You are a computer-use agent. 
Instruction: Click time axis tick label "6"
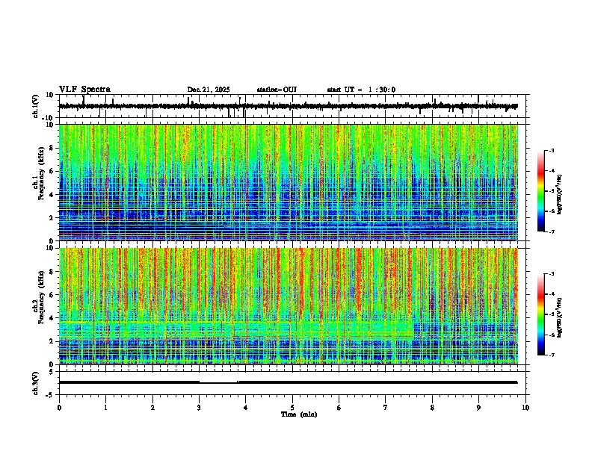(339, 408)
